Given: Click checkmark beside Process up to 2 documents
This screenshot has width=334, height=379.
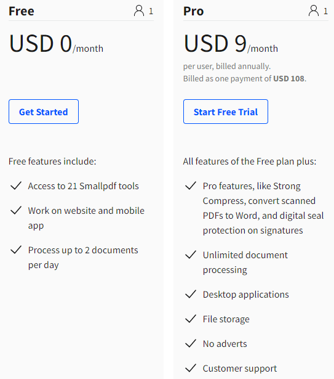Looking at the screenshot, I should pos(16,250).
